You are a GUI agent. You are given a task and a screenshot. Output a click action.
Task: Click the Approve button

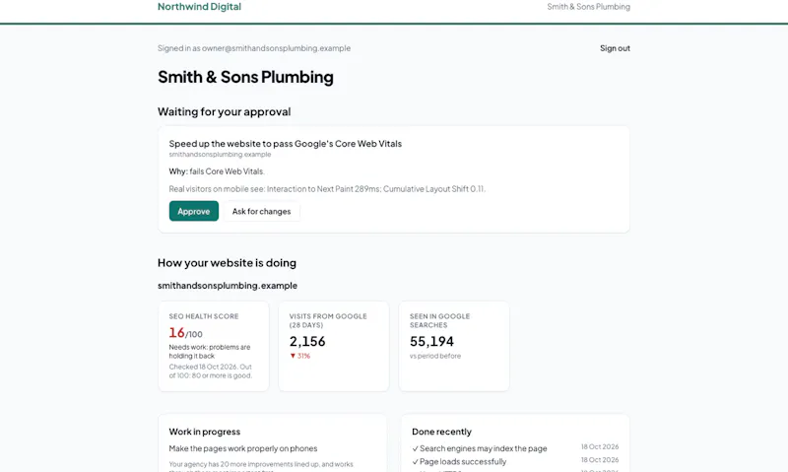pos(193,211)
